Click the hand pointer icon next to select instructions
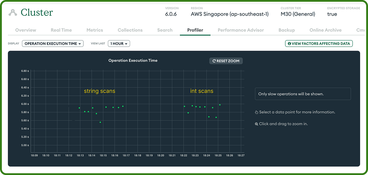This screenshot has width=368, height=175. coord(256,112)
